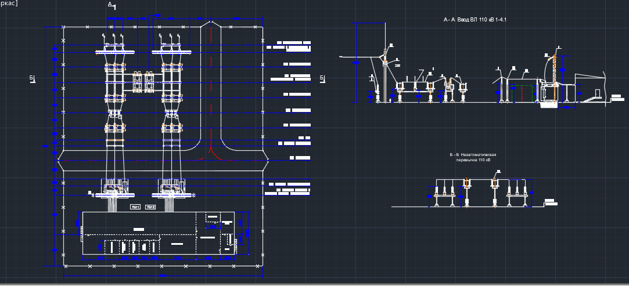Select the ТСН1 label box
This screenshot has width=629, height=286.
click(x=135, y=207)
